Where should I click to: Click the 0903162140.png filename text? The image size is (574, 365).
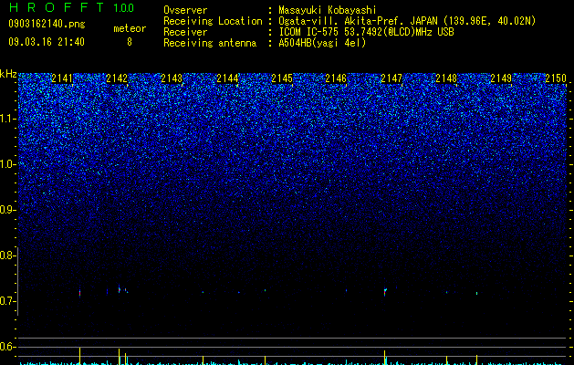click(47, 24)
